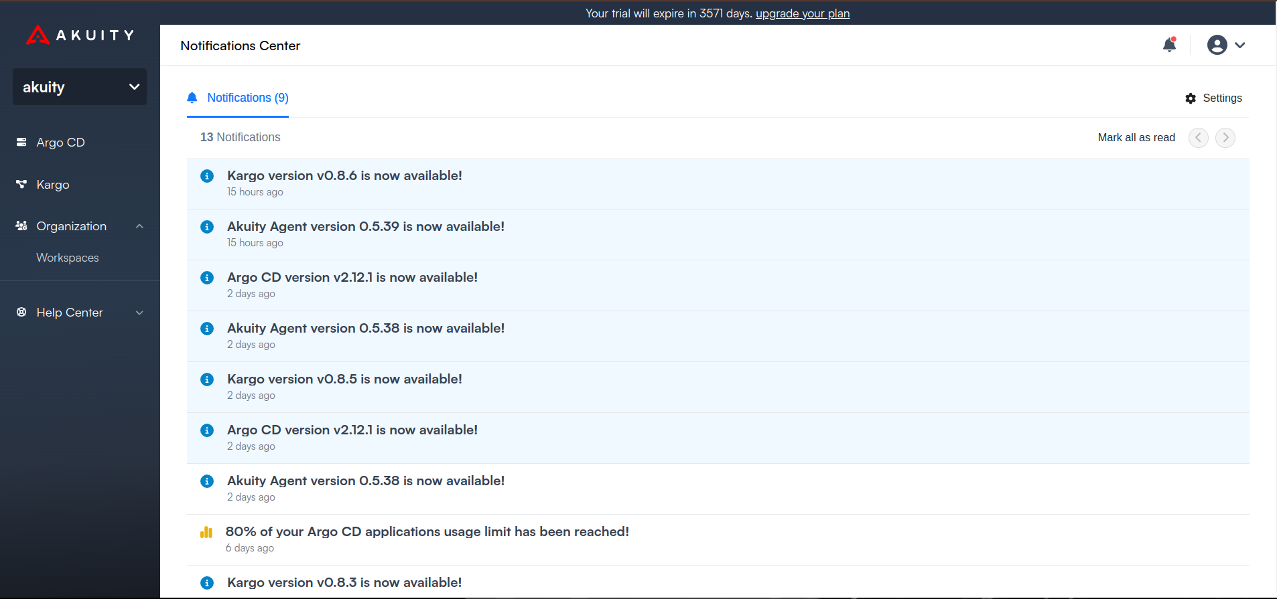Open Kargo version v0.8.6 notification

tap(718, 183)
